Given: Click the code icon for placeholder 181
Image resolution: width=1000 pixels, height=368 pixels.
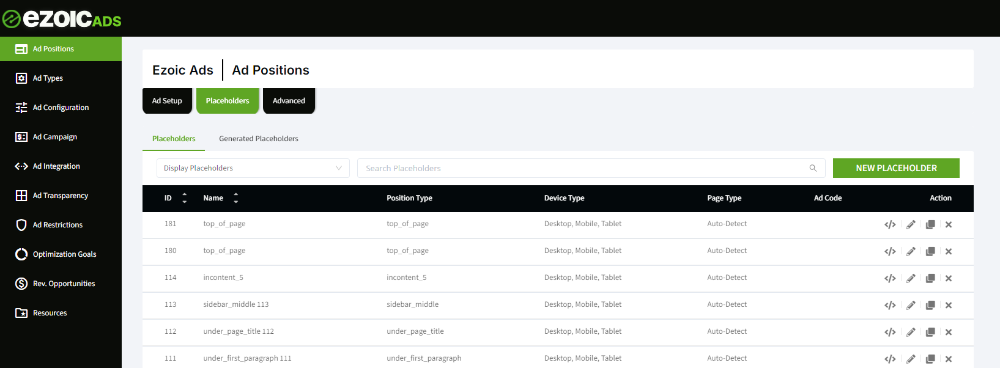Looking at the screenshot, I should (890, 224).
